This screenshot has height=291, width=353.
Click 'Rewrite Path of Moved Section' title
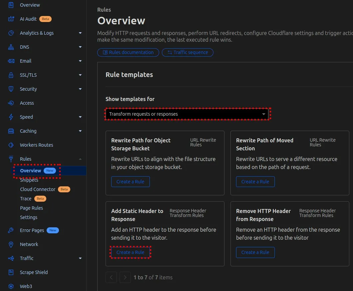coord(265,144)
